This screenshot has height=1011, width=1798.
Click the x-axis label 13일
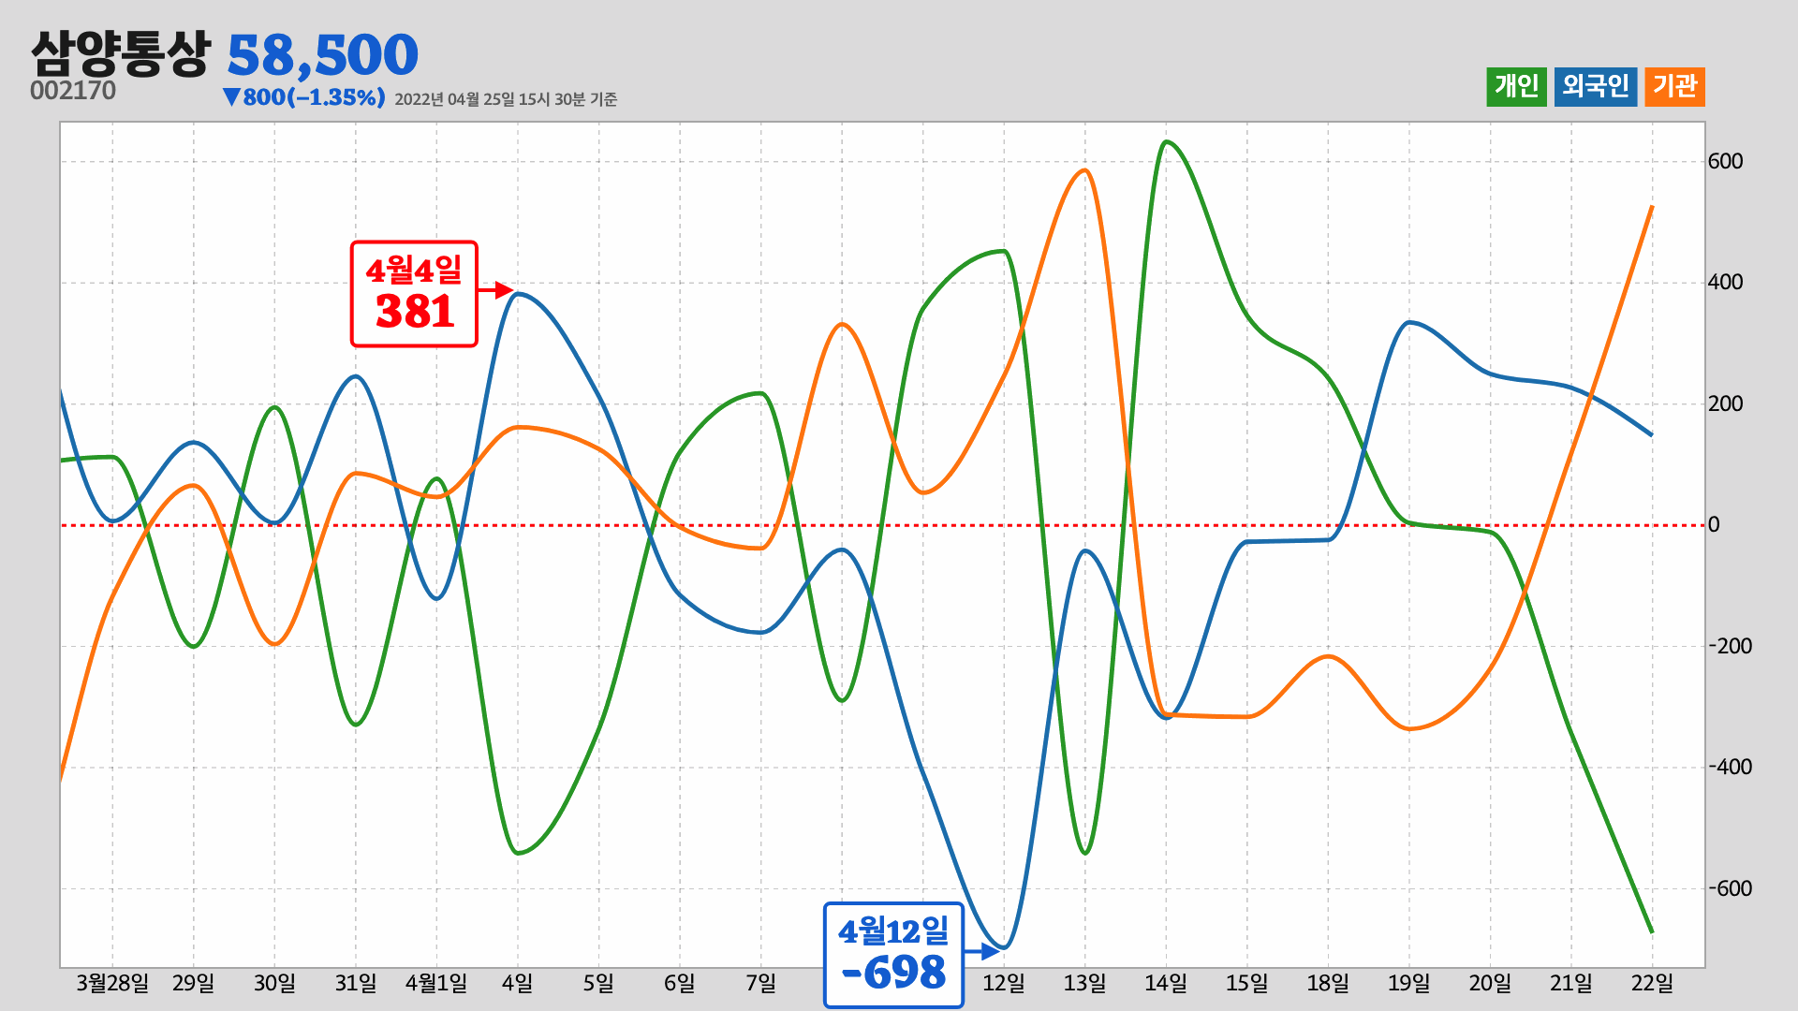1085,983
